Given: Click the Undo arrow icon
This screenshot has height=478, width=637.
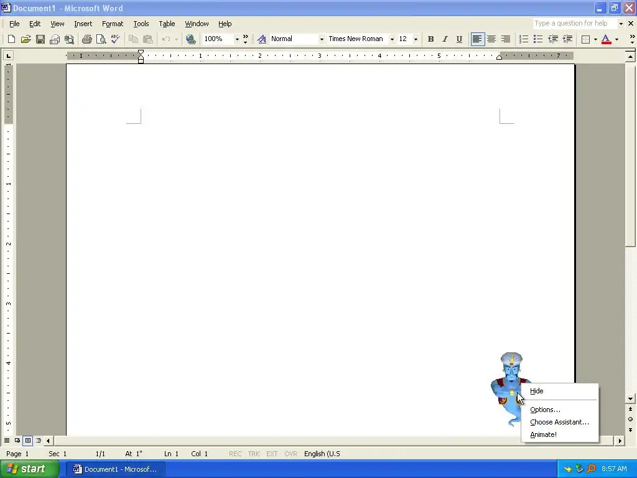Looking at the screenshot, I should (x=165, y=39).
